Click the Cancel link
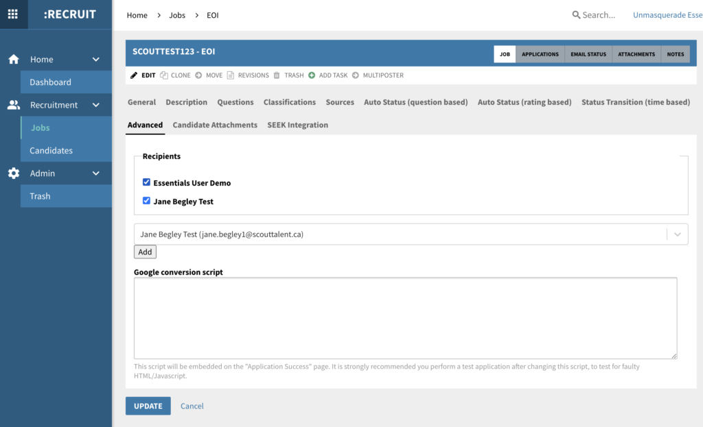This screenshot has height=427, width=703. tap(192, 406)
